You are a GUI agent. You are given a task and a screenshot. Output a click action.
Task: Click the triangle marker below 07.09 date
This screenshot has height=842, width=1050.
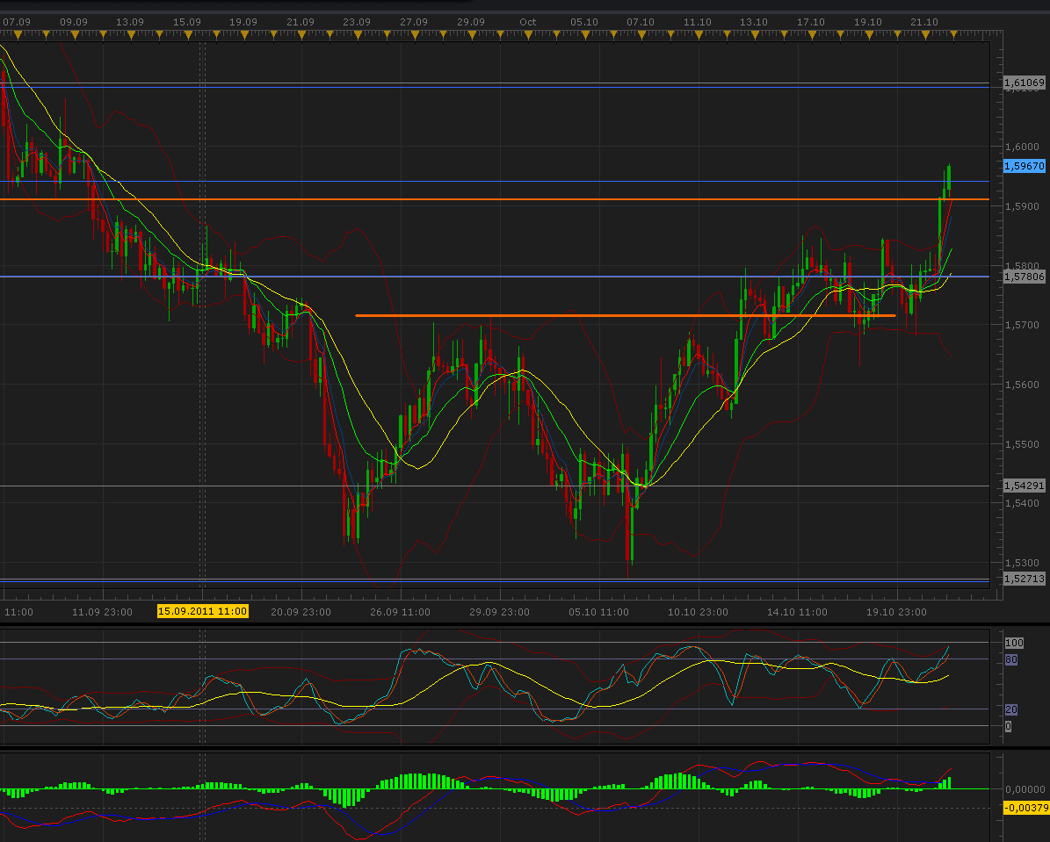click(x=18, y=34)
